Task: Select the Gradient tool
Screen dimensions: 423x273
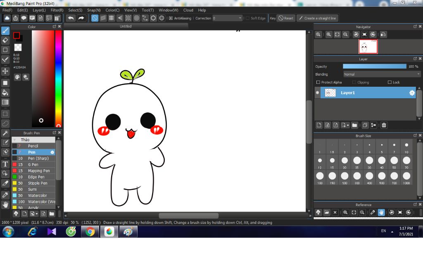Action: point(5,102)
